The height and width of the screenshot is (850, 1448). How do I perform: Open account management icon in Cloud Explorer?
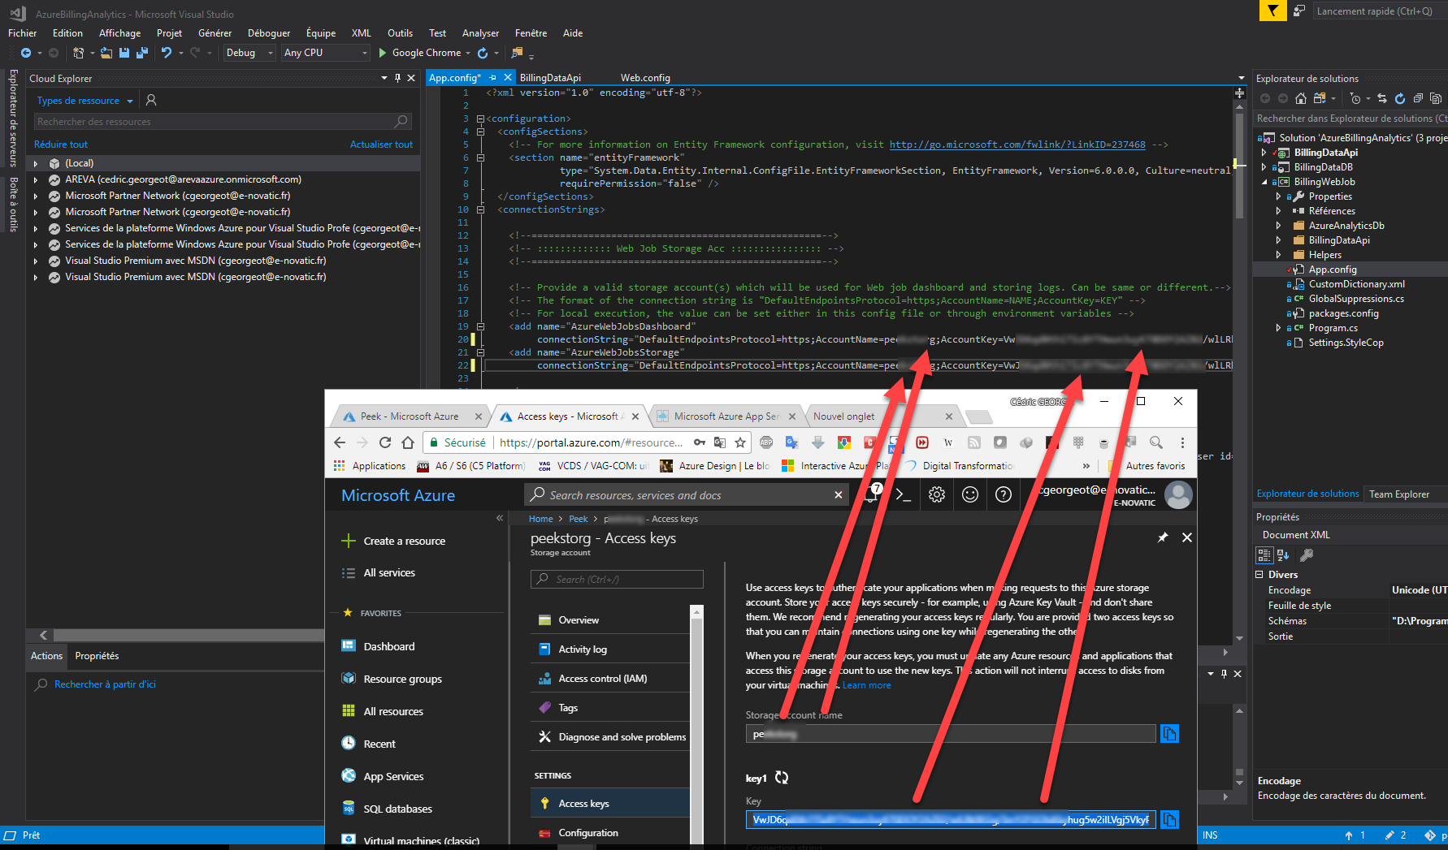click(x=151, y=100)
